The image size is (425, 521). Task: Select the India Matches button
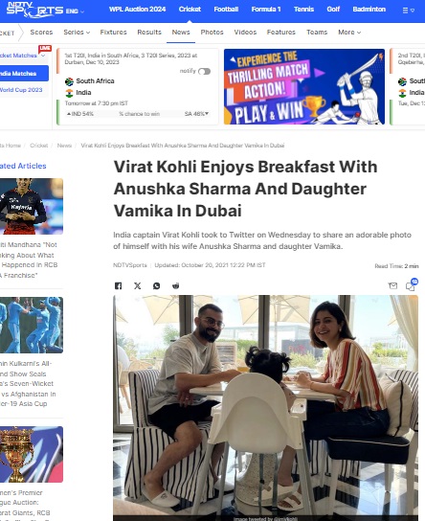(24, 74)
